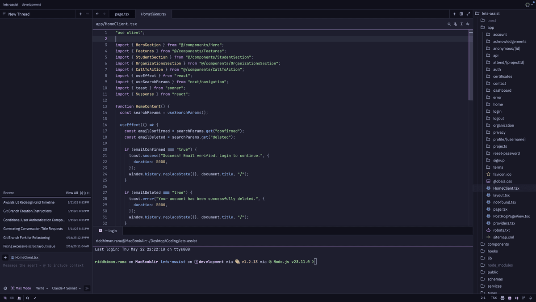The width and height of the screenshot is (536, 302).
Task: Click the Copilot face icon in status bar
Action: coord(502,298)
